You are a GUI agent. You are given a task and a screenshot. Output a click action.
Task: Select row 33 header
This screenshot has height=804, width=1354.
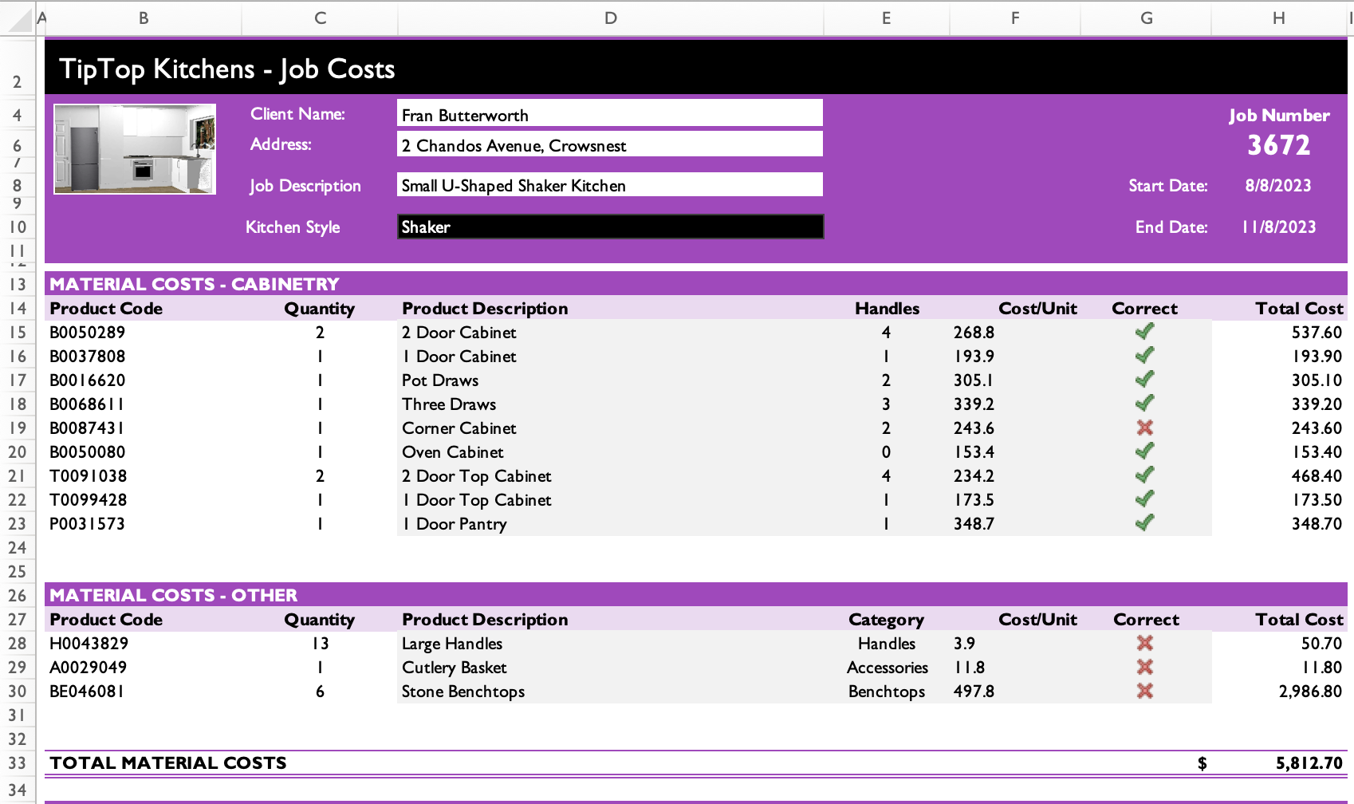[x=18, y=763]
